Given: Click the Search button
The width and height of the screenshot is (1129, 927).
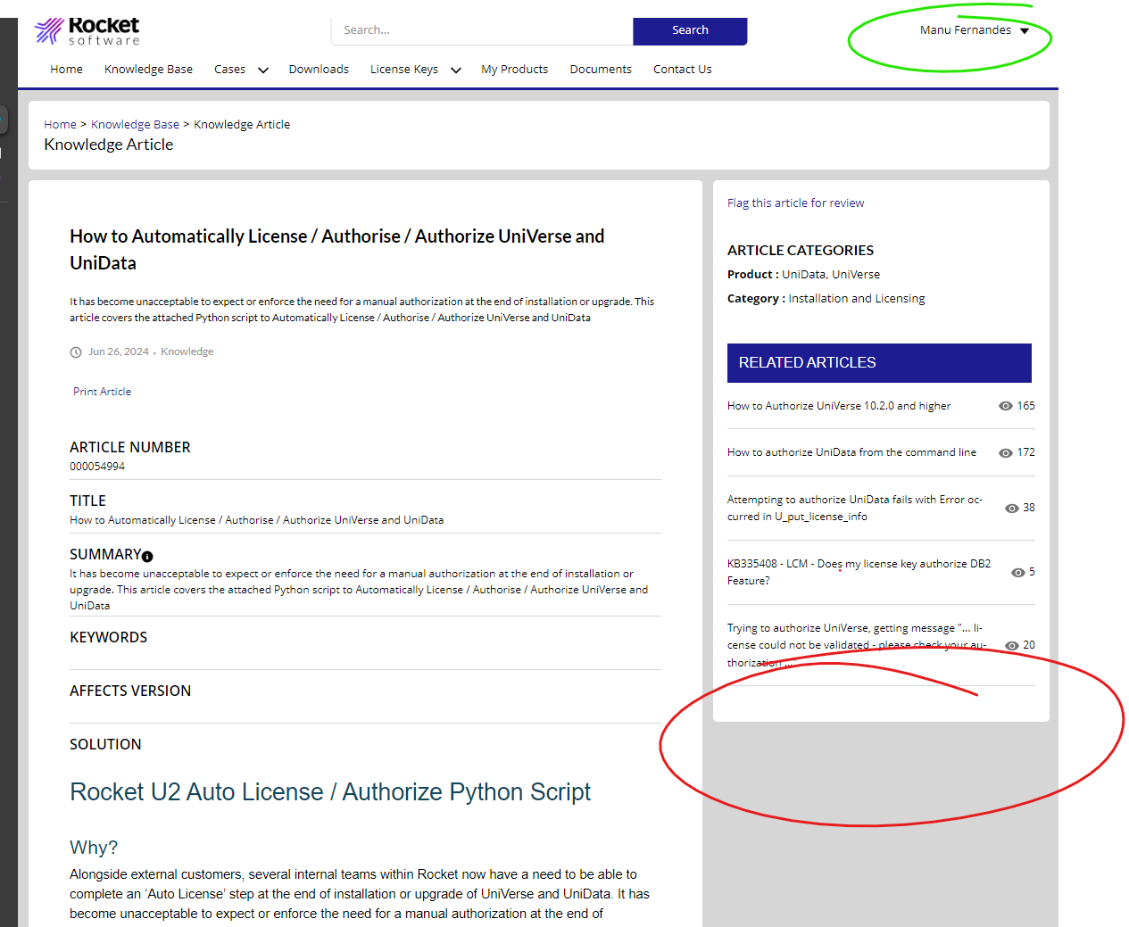Looking at the screenshot, I should [x=690, y=30].
